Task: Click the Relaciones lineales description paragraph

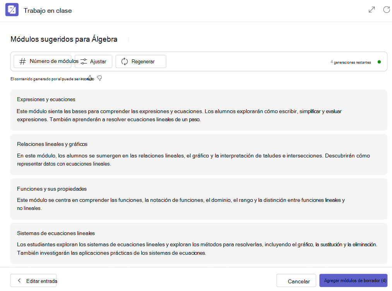Action: coord(193,160)
